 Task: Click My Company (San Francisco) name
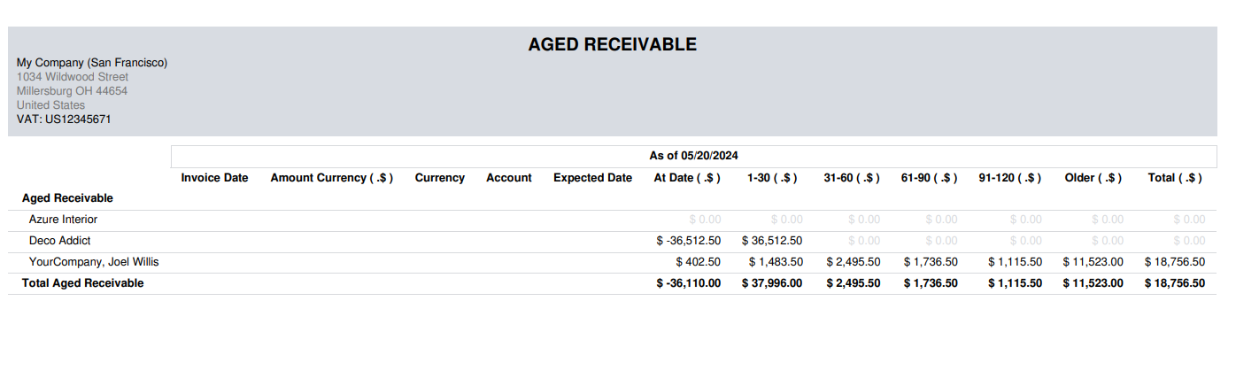(x=92, y=63)
